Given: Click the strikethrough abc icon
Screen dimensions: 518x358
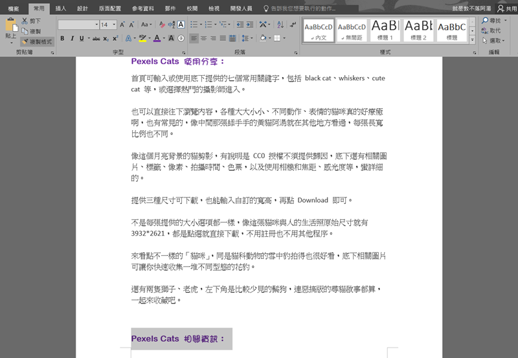Looking at the screenshot, I should coord(96,39).
